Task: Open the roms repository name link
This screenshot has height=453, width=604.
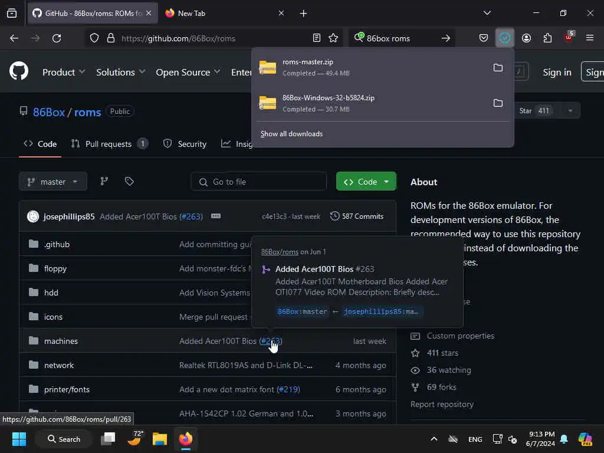Action: (87, 112)
